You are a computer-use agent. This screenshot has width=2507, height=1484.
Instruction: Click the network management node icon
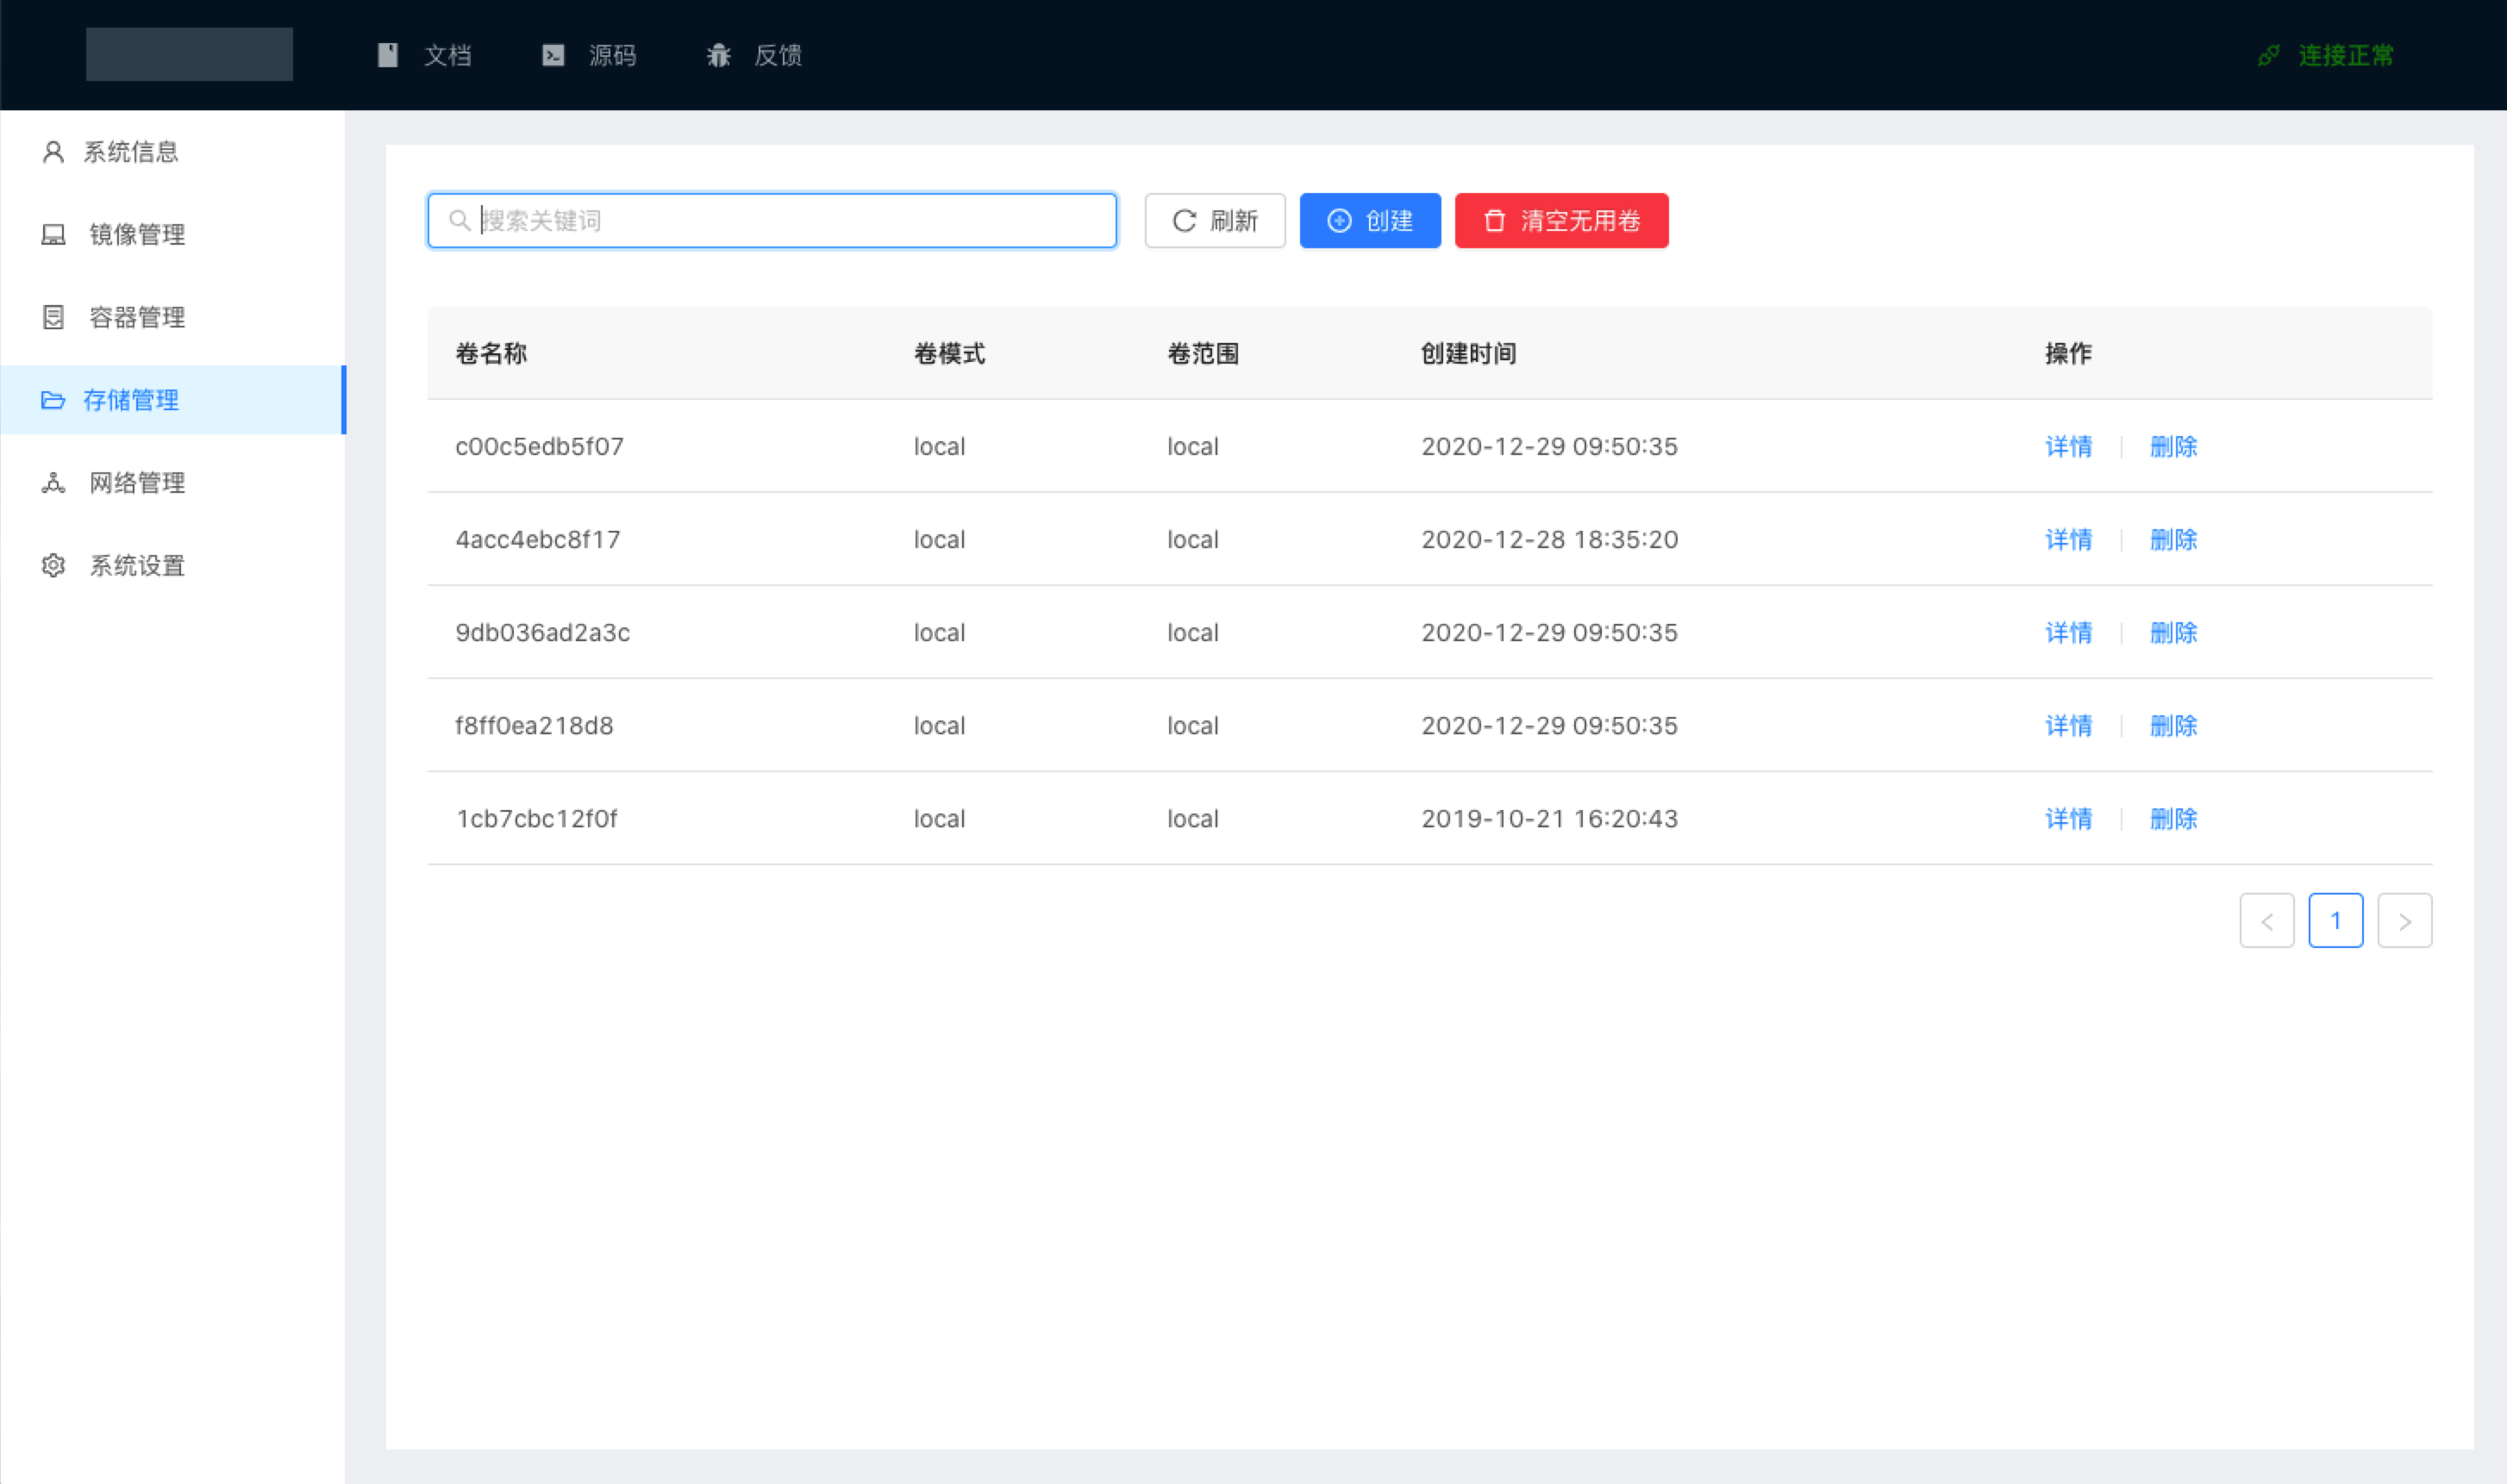click(x=53, y=483)
